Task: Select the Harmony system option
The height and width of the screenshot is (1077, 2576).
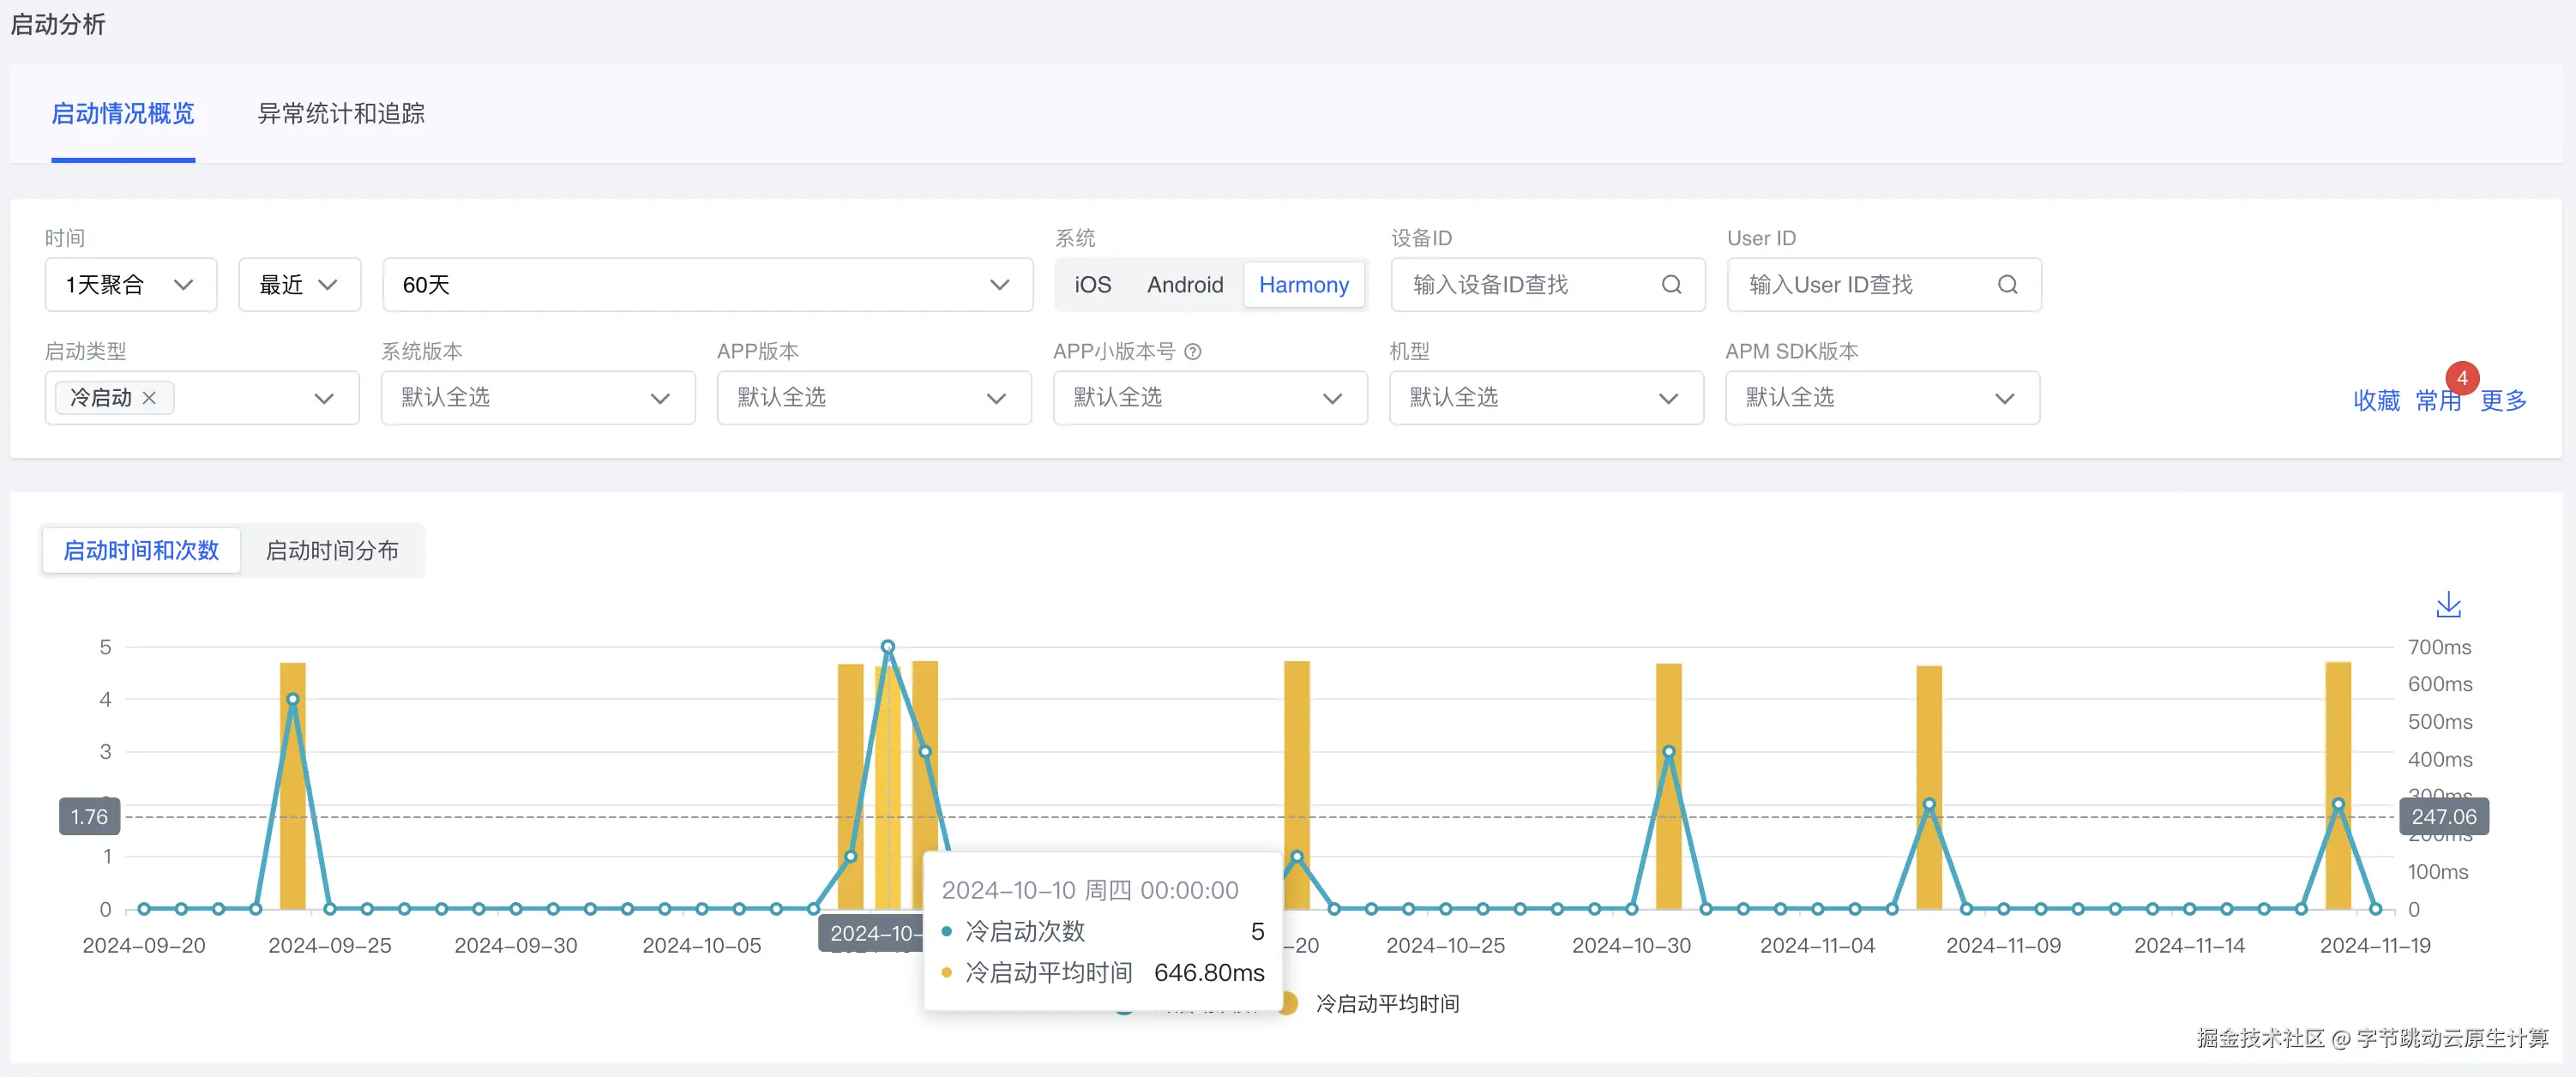Action: pyautogui.click(x=1303, y=285)
